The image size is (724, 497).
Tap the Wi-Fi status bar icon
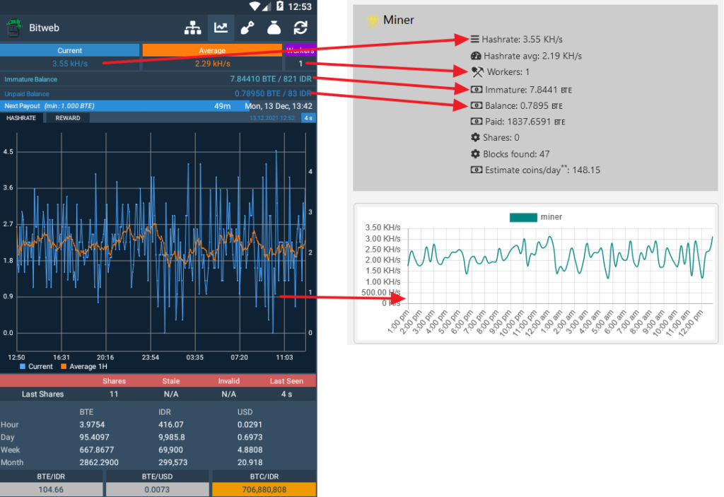pos(255,6)
